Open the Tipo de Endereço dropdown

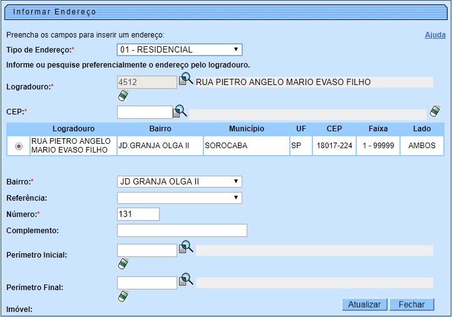(x=180, y=49)
